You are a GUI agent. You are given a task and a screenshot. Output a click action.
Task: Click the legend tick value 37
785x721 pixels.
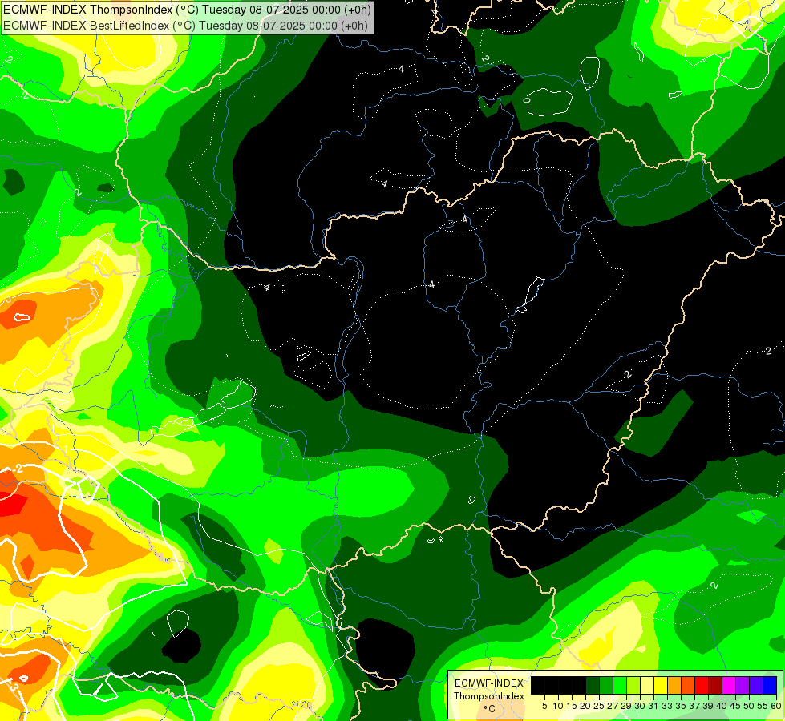coord(694,706)
